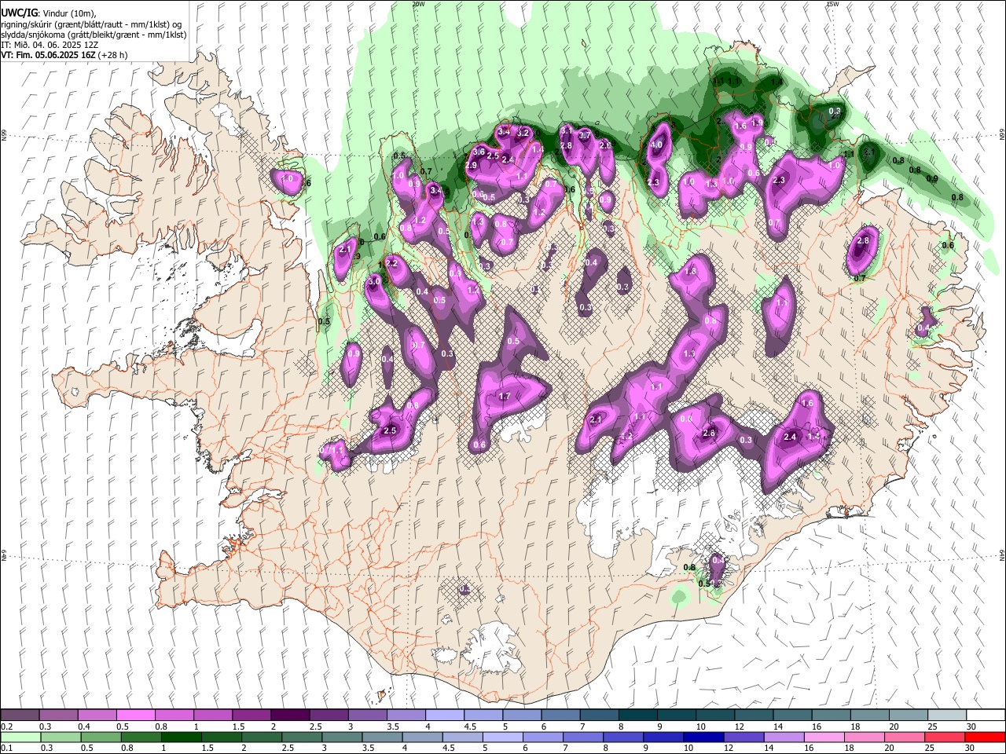Select the '1.7' snowfall value on the map
Viewport: 1006px width, 754px height.
[505, 397]
